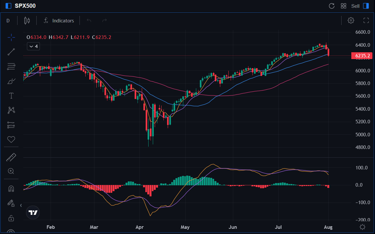This screenshot has width=375, height=234.
Task: Click the Aug label on the time axis
Action: tap(328, 227)
